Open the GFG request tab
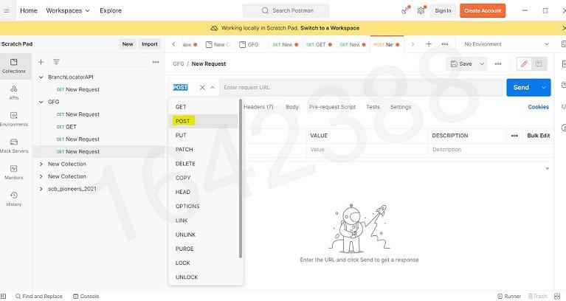The height and width of the screenshot is (301, 566). point(249,44)
